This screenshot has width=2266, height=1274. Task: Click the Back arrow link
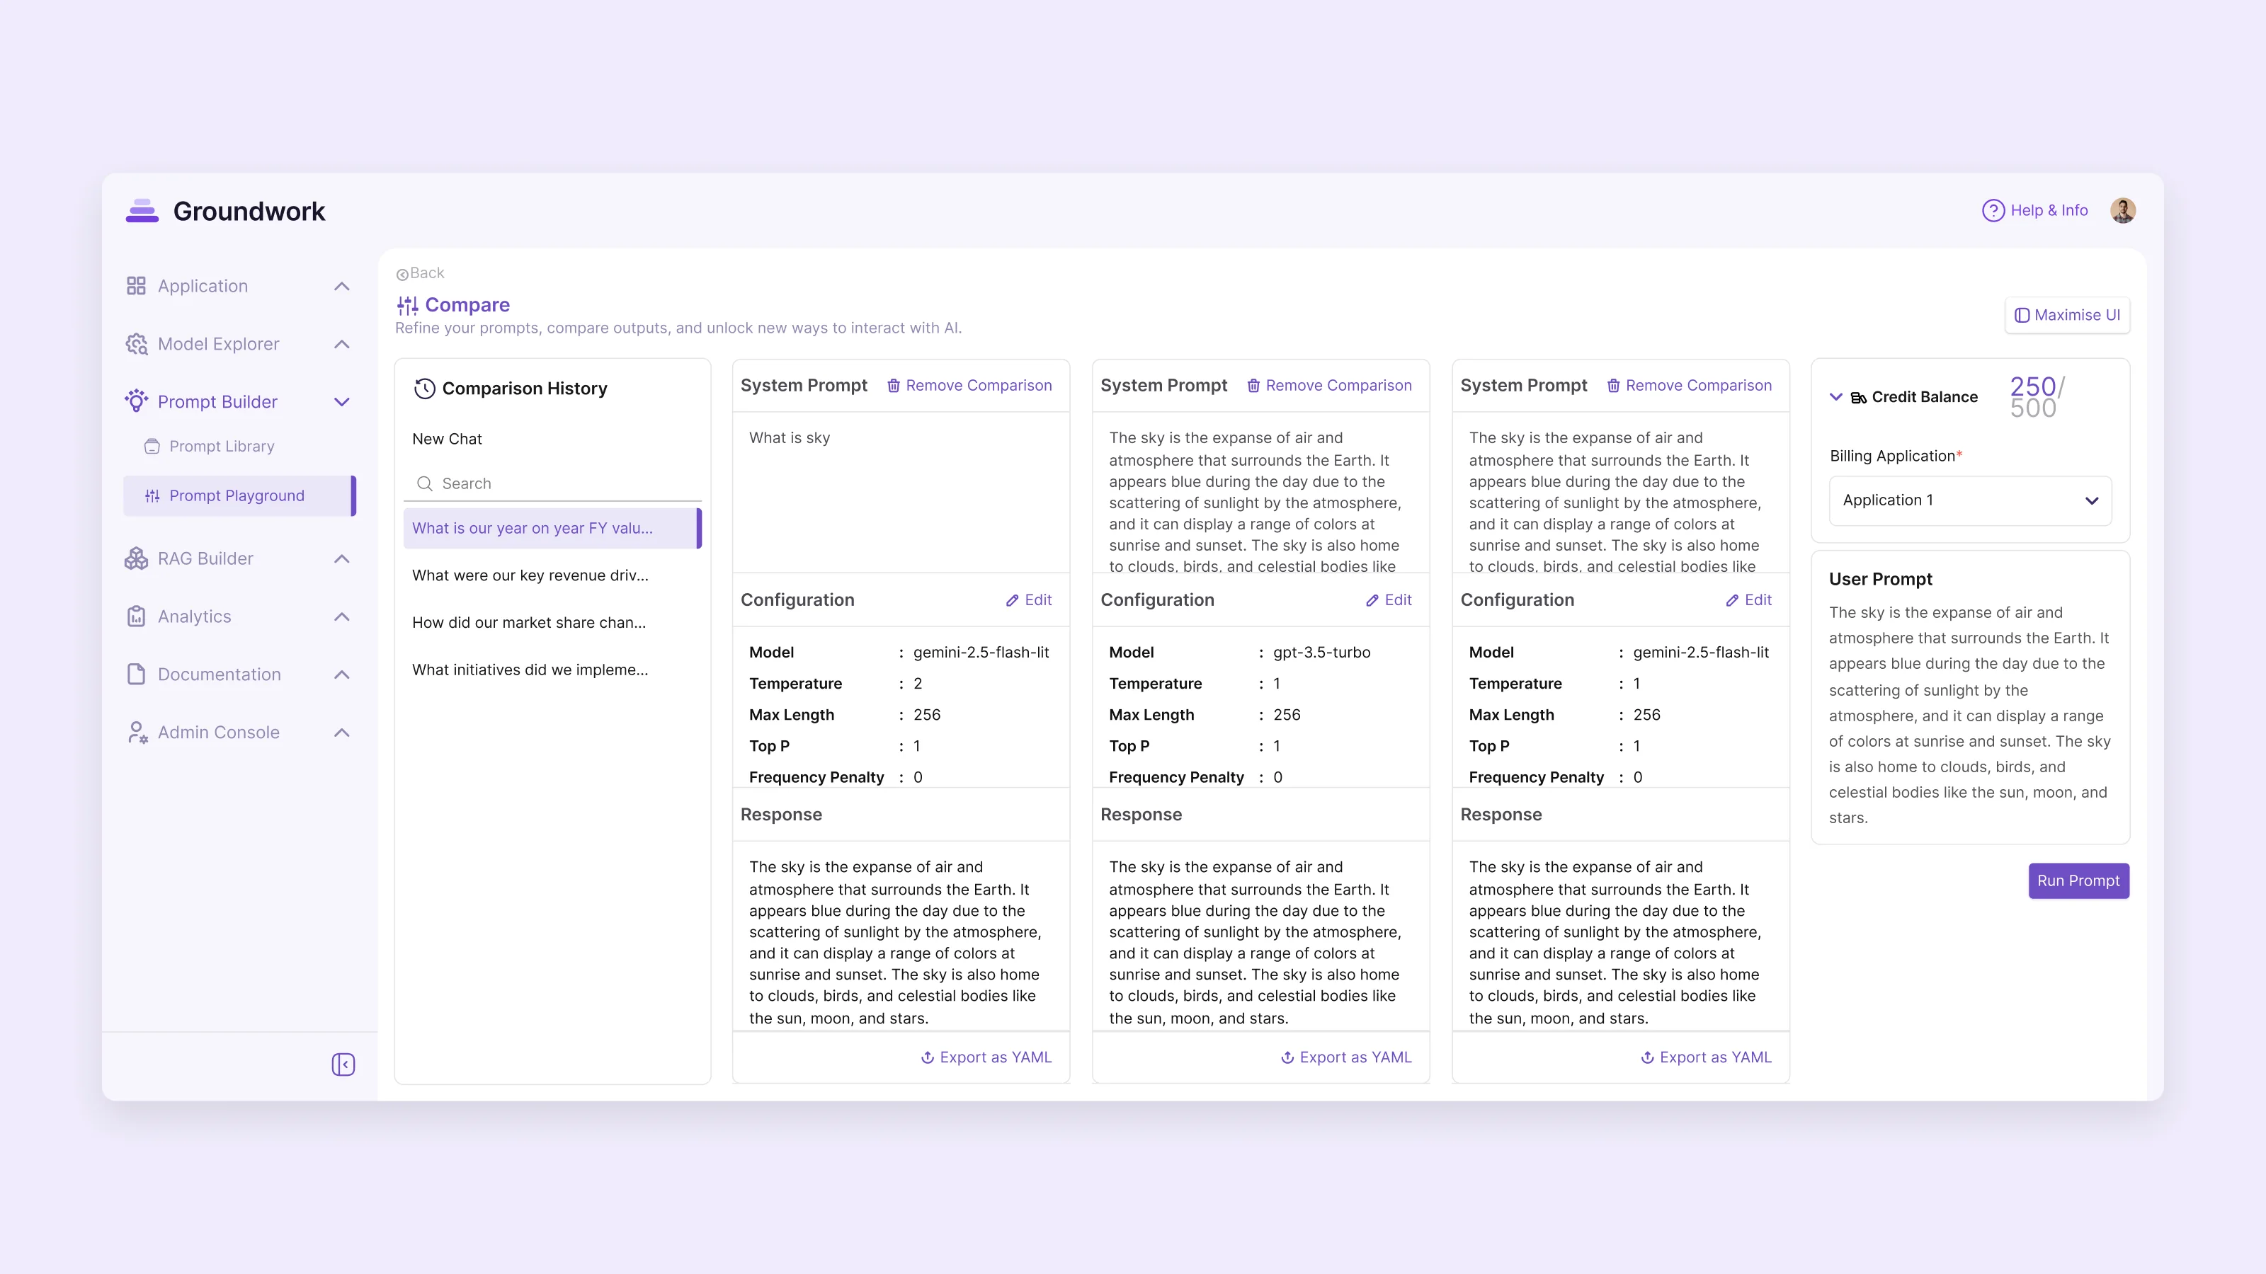click(421, 273)
